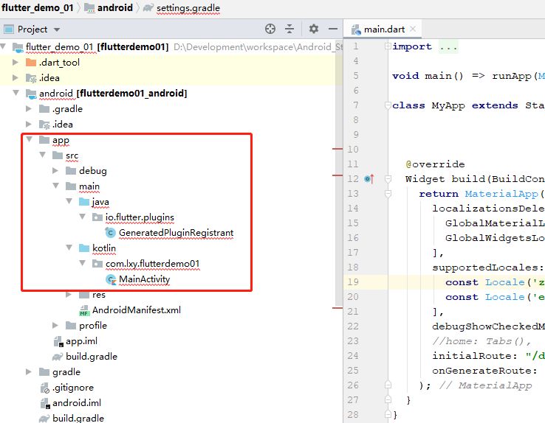
Task: Select the io.flutter.plugins package
Action: coord(140,217)
